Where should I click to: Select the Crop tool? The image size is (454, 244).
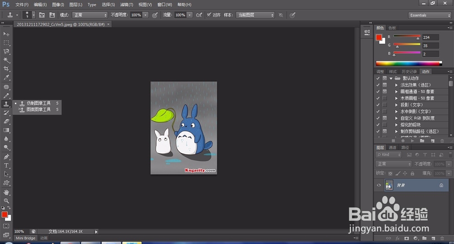pos(6,69)
